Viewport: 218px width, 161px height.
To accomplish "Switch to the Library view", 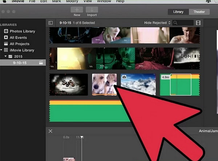I will [178, 12].
